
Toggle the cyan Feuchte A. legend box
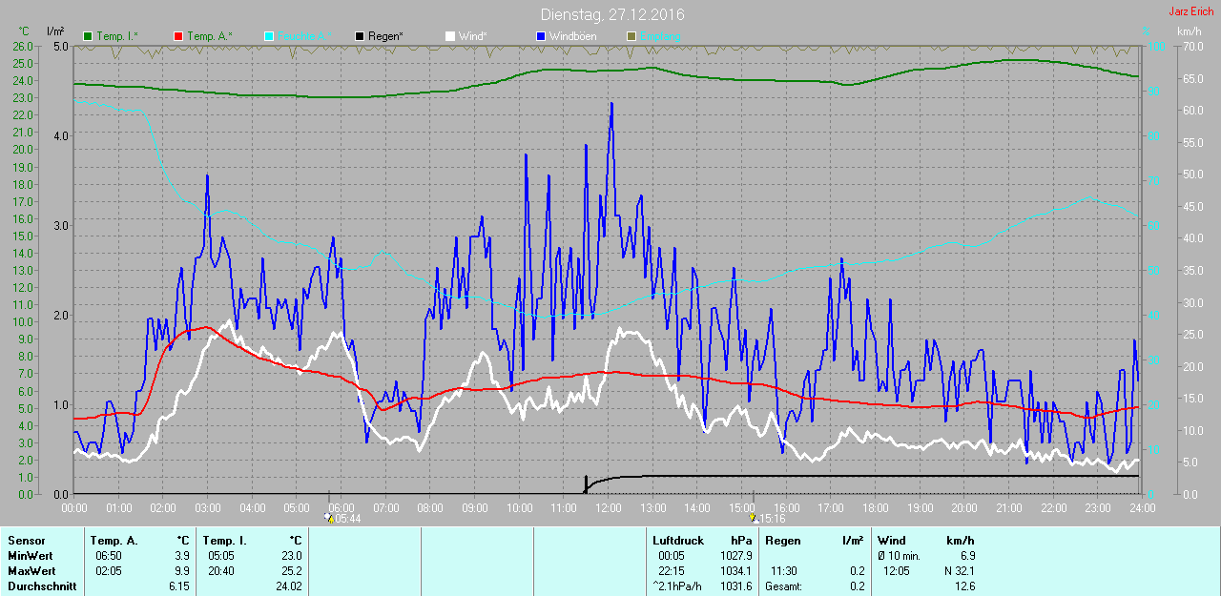click(268, 36)
